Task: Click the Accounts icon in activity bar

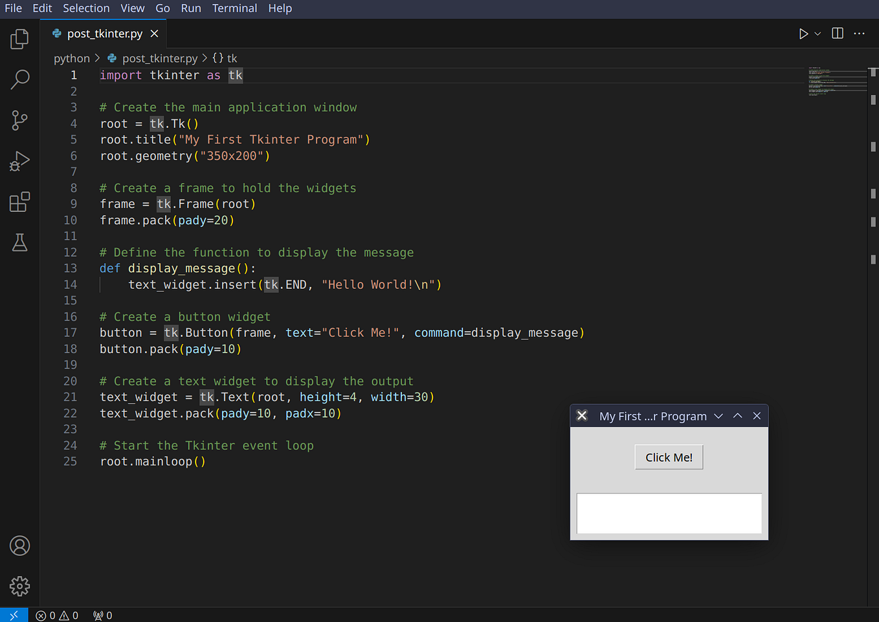Action: tap(19, 546)
